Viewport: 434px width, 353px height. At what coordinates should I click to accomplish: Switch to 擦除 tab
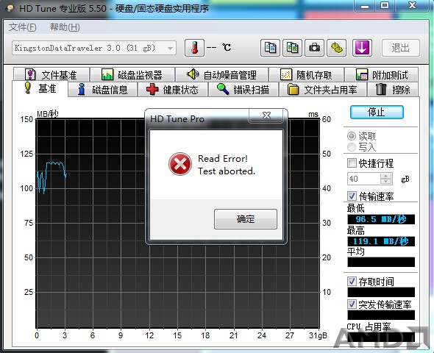pos(393,90)
